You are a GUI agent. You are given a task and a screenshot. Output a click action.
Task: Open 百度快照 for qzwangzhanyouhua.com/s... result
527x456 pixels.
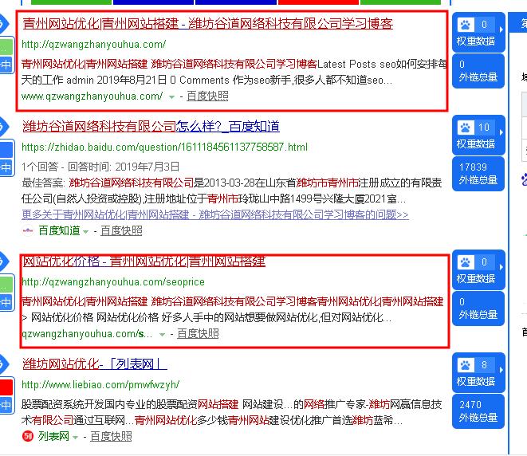coord(198,334)
